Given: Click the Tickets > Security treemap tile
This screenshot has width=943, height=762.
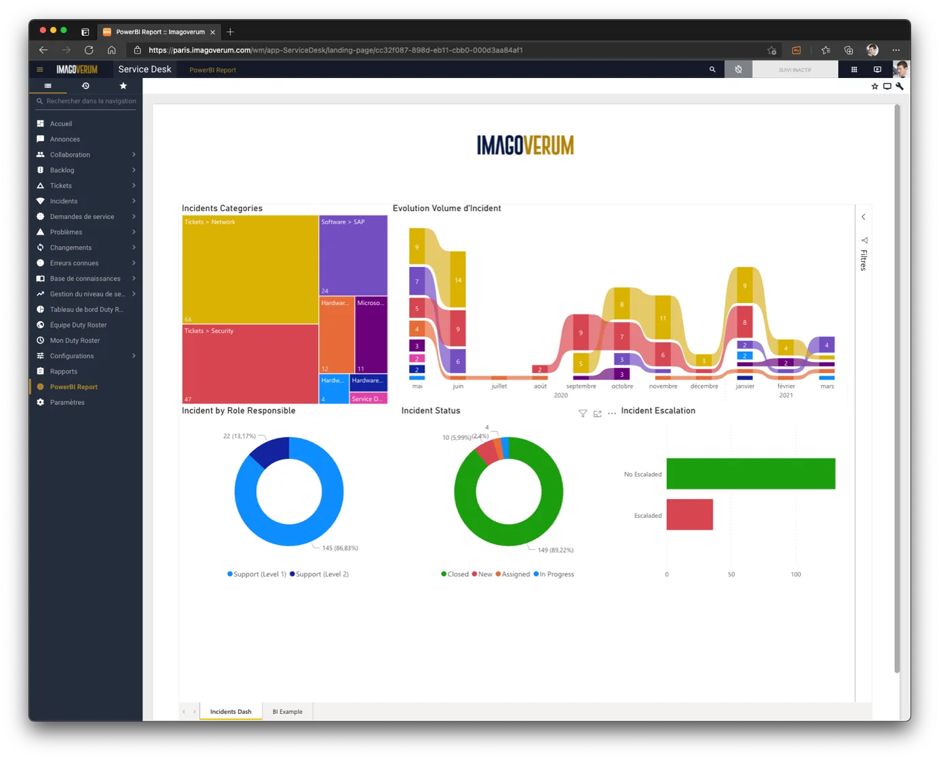Looking at the screenshot, I should click(250, 364).
